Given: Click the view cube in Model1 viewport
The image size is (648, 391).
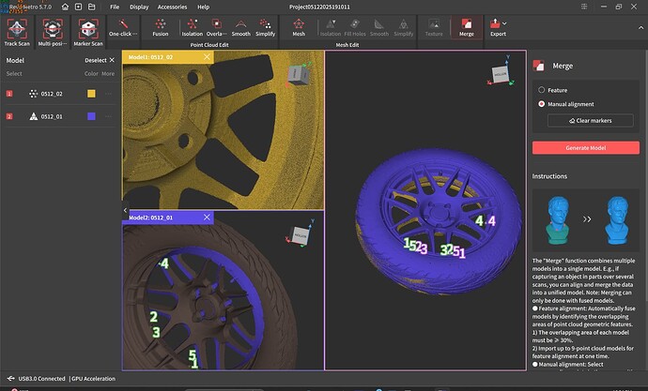Looking at the screenshot, I should [299, 75].
